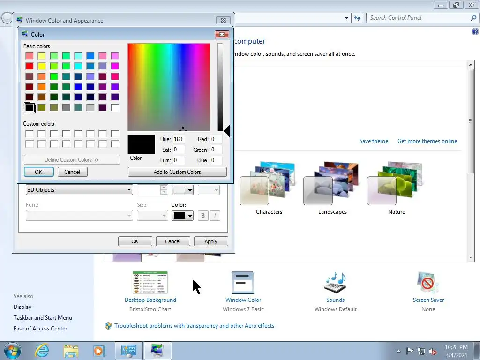Open Display under See also
This screenshot has width=480, height=360.
[x=22, y=307]
